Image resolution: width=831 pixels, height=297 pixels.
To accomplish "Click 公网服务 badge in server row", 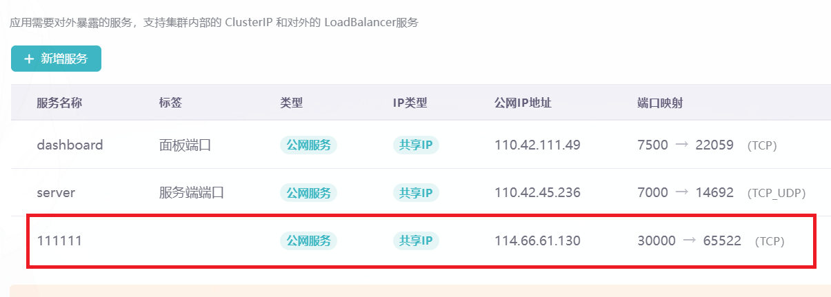I will pos(308,193).
